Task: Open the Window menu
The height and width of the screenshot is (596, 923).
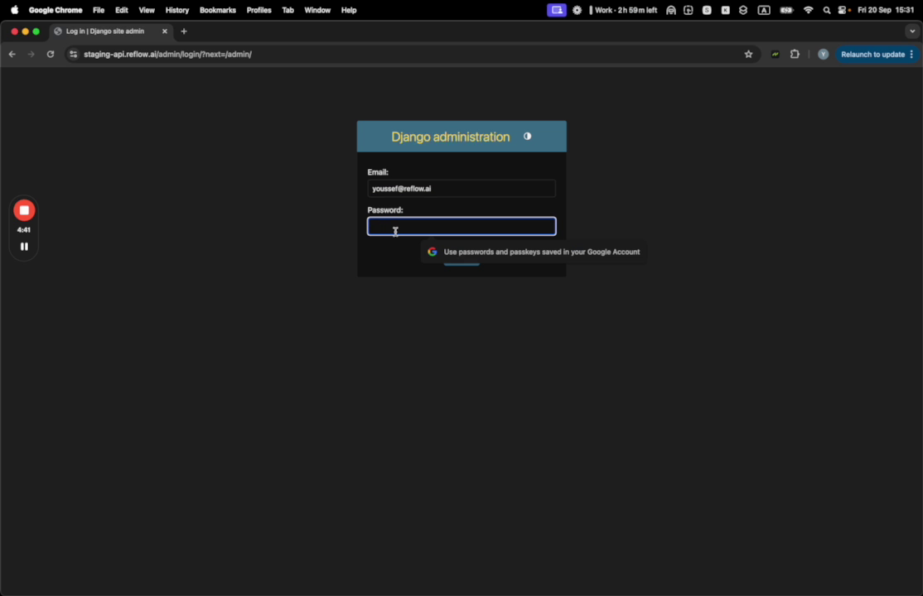Action: [x=317, y=10]
